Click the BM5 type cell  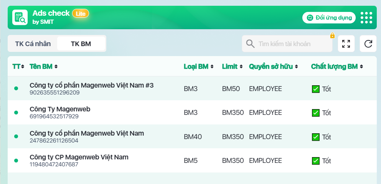(191, 161)
